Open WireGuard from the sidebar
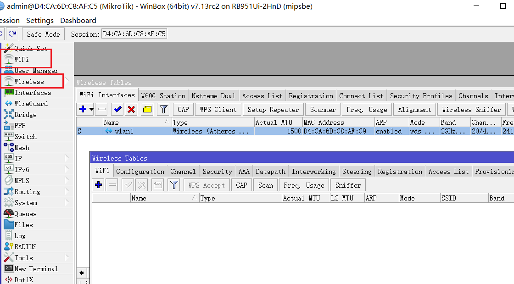 31,104
